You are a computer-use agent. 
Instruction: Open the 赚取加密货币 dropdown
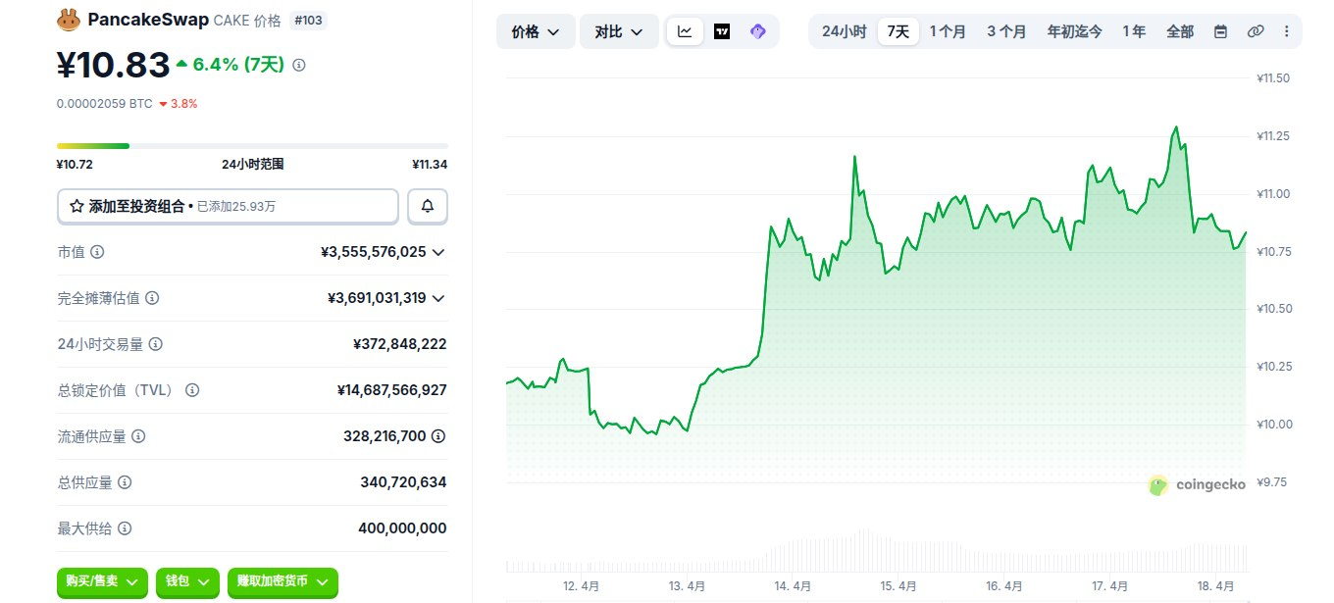click(x=282, y=581)
